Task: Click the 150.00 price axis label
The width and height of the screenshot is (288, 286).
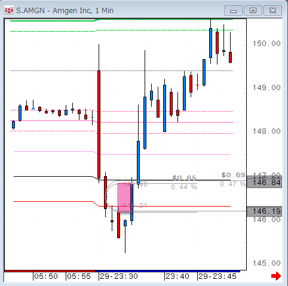Action: [x=266, y=44]
